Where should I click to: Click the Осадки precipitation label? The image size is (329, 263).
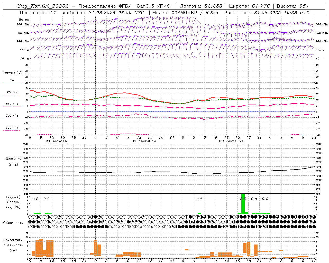tap(13, 202)
